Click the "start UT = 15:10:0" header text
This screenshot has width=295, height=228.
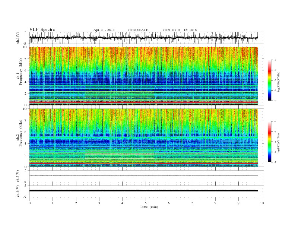180,30
